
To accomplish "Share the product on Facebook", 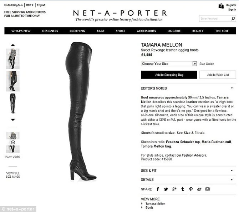I will point(158,189).
